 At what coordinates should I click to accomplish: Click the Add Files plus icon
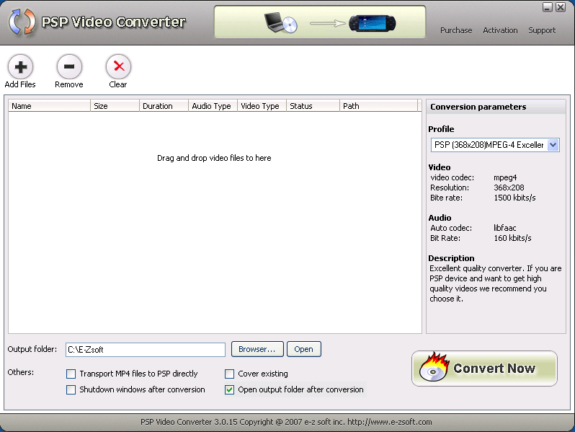pyautogui.click(x=20, y=67)
